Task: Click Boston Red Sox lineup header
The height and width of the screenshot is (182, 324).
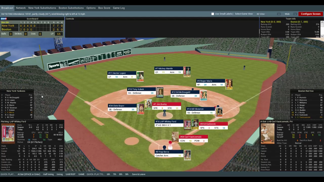Action: 306,91
